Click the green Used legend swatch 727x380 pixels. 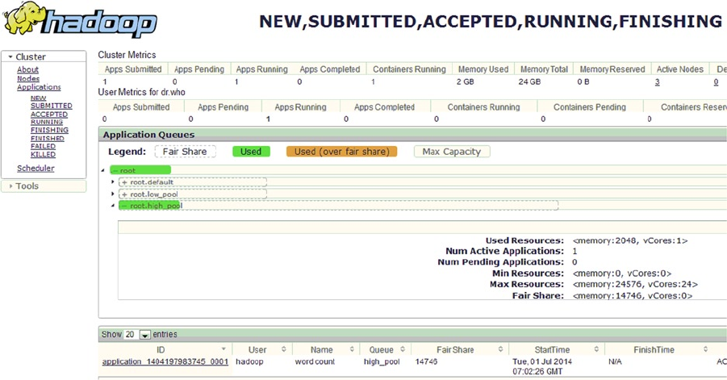tap(251, 152)
